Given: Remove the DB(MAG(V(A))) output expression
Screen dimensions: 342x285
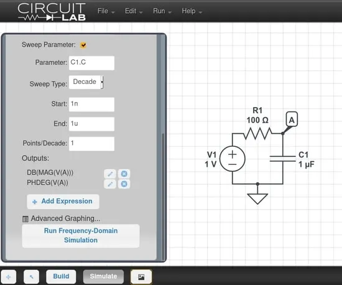Looking at the screenshot, I should click(124, 174).
